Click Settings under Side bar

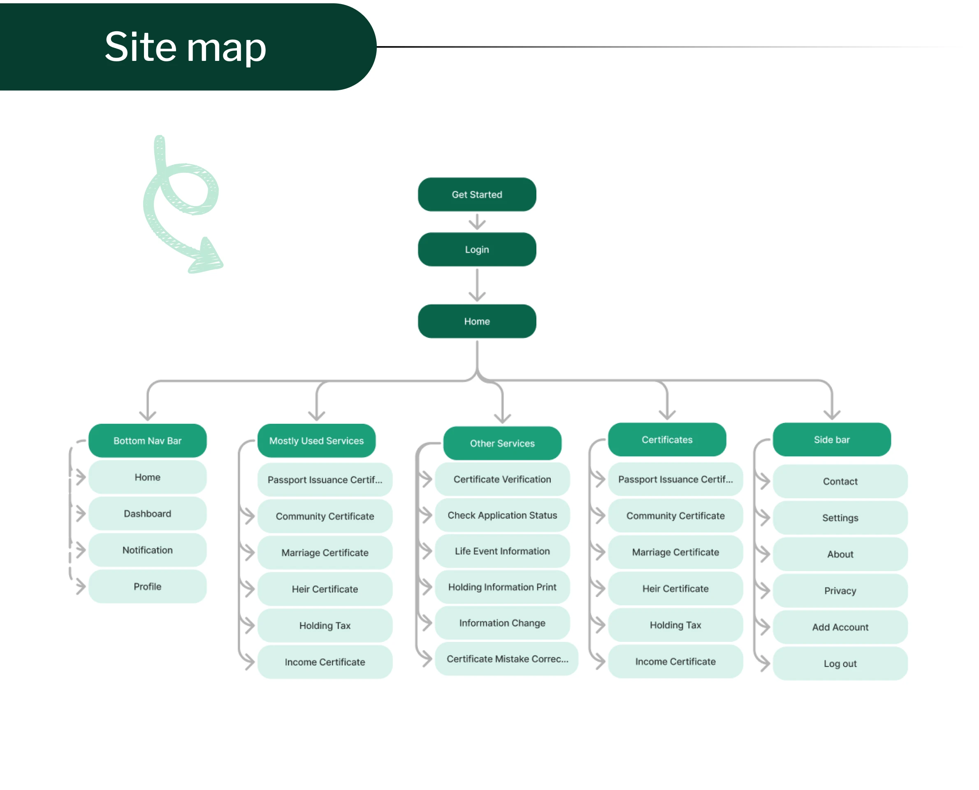pyautogui.click(x=840, y=518)
